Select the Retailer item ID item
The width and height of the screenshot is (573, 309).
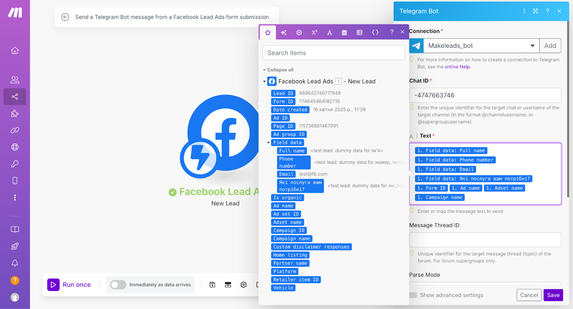click(x=296, y=280)
